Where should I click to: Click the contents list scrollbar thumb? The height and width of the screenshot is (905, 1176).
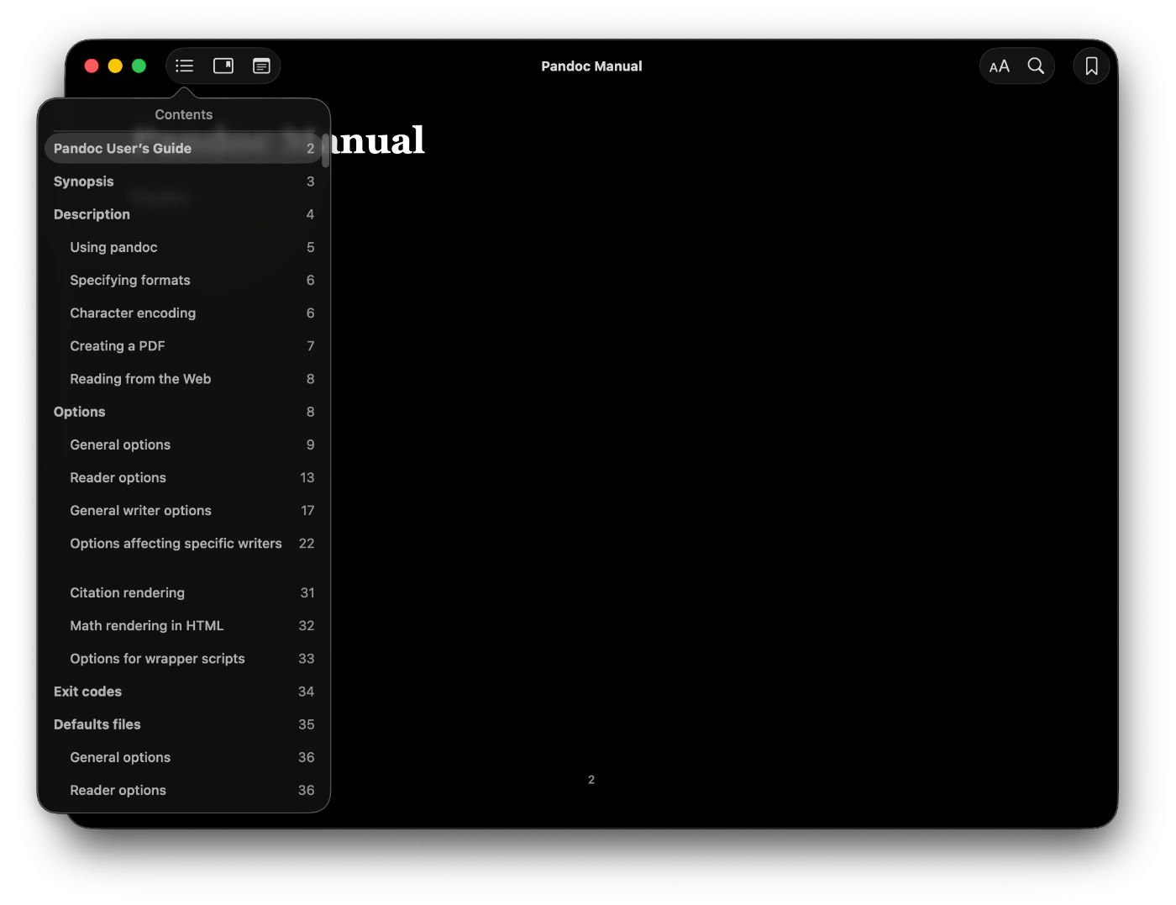pyautogui.click(x=325, y=150)
